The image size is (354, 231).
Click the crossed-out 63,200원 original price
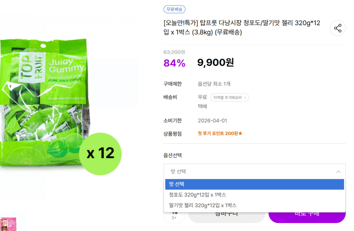click(174, 52)
